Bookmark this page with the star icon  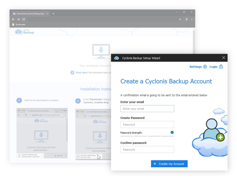[x=180, y=19]
